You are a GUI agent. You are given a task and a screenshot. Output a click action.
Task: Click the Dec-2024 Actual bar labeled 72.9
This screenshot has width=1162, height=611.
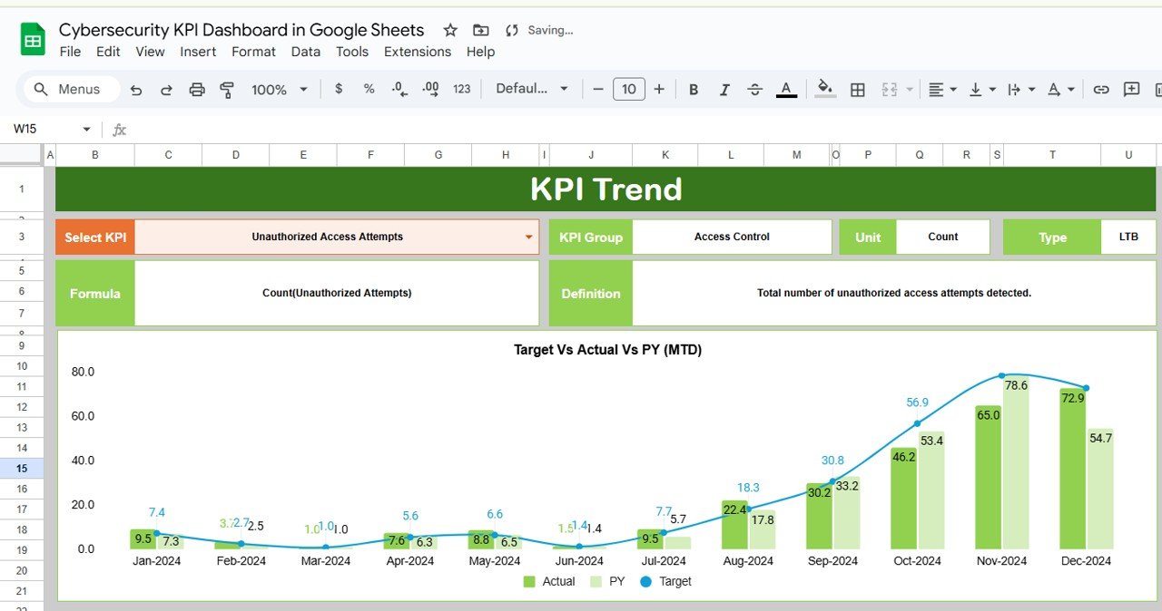[x=1072, y=469]
